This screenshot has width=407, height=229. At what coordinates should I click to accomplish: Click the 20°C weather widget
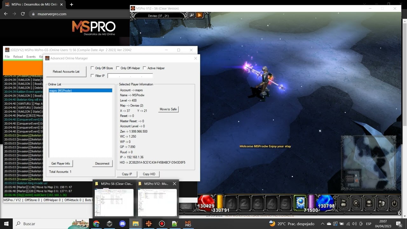click(x=292, y=224)
